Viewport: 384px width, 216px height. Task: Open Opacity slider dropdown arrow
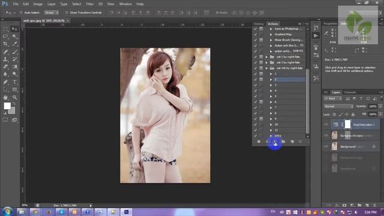380,107
